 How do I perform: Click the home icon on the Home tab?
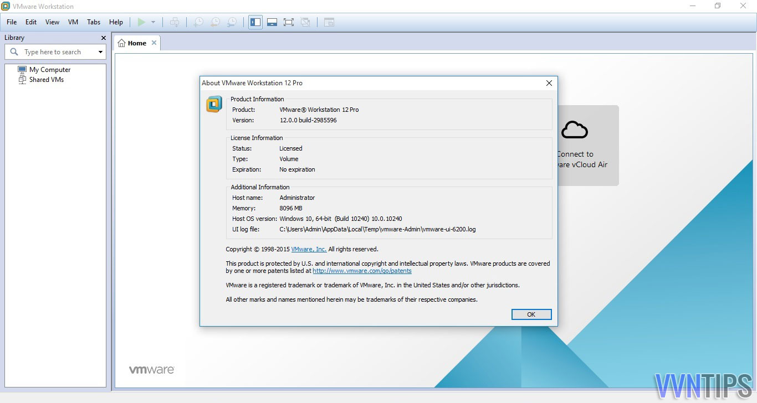[121, 43]
